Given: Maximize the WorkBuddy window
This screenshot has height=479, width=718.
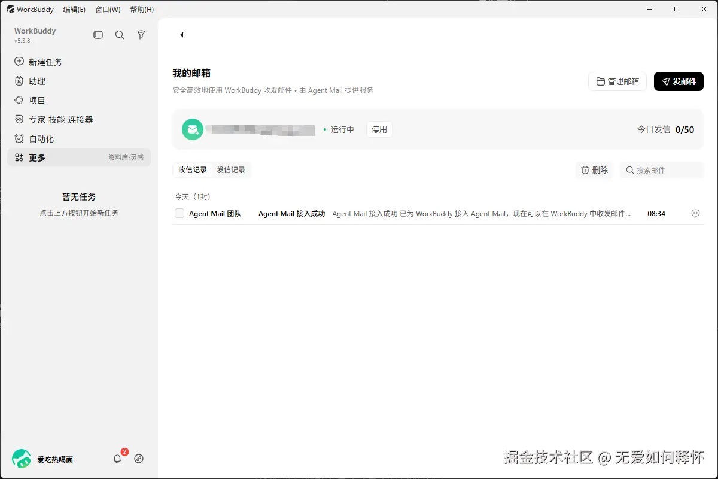Looking at the screenshot, I should [677, 9].
